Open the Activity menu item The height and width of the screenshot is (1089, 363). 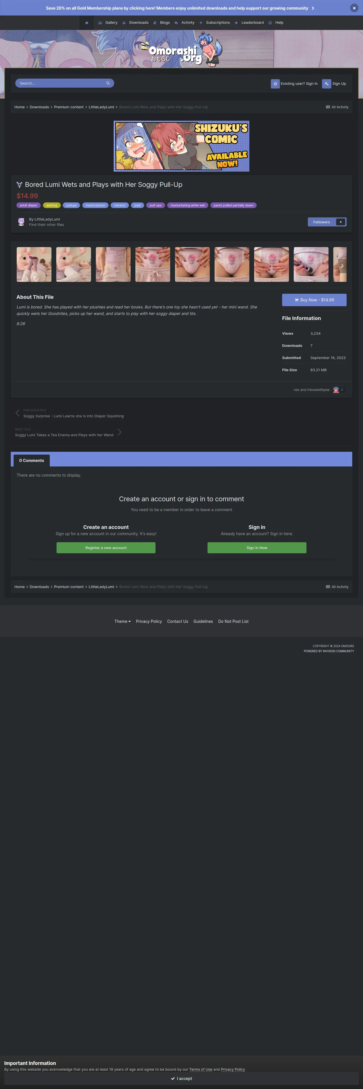click(184, 23)
